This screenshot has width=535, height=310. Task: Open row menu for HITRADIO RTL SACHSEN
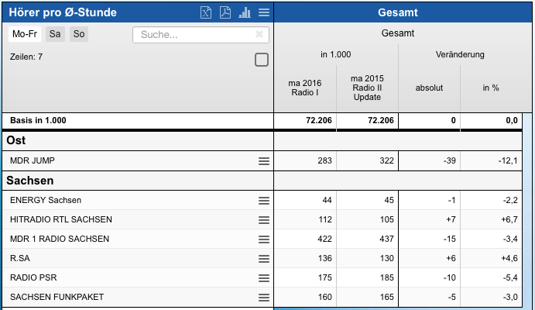(x=264, y=220)
